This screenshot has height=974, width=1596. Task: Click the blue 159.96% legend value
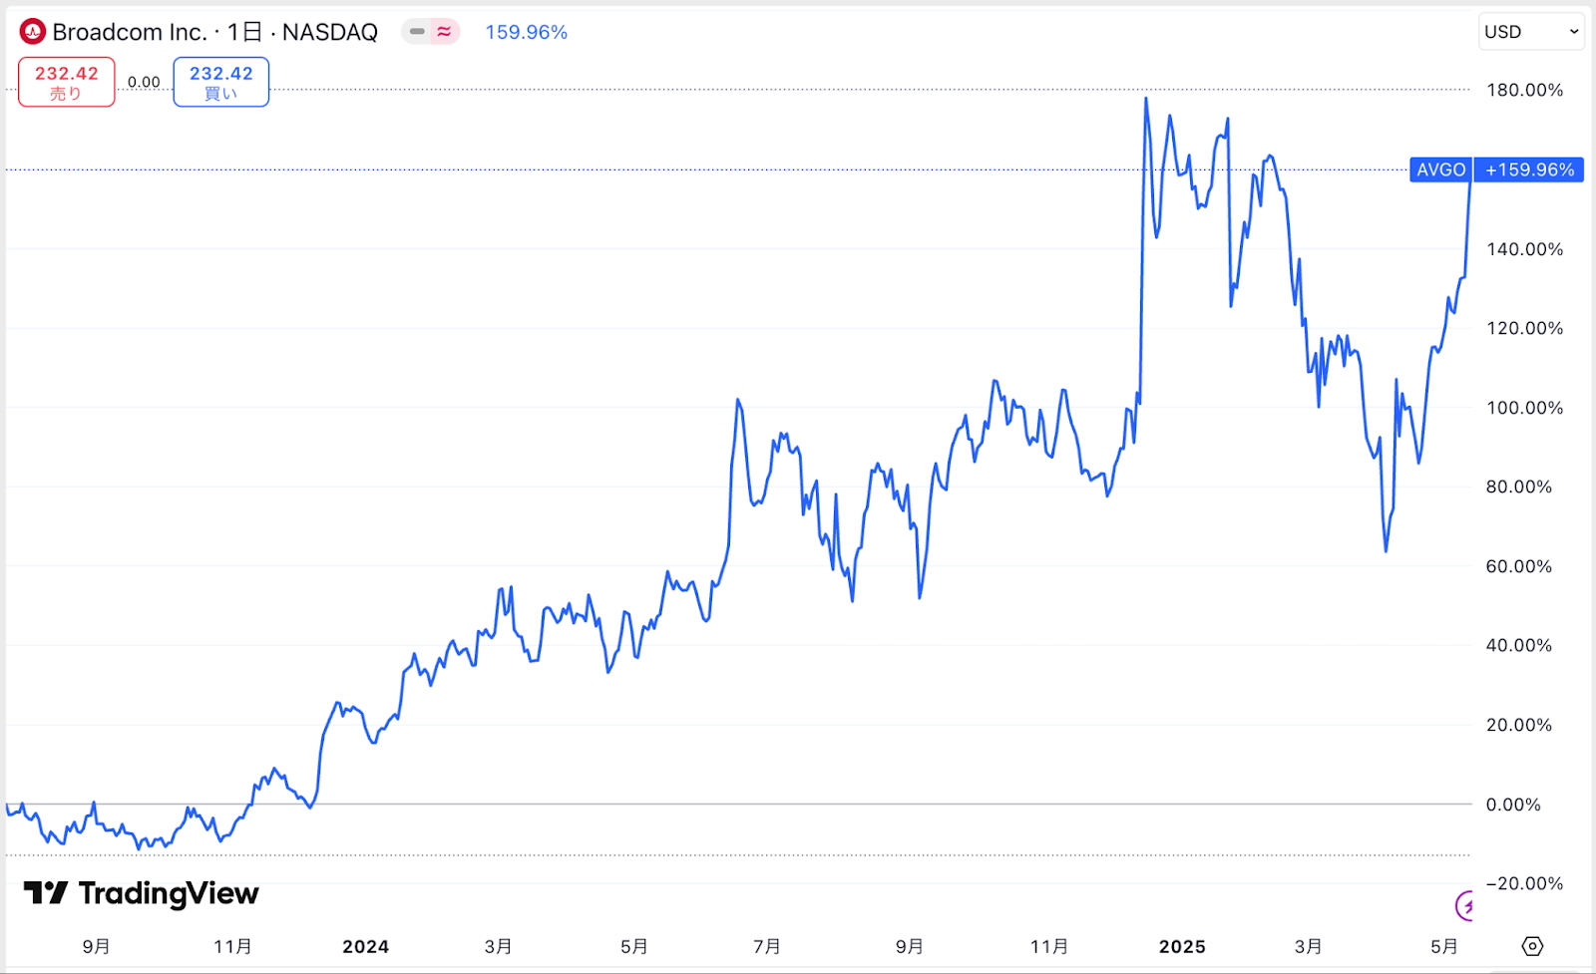[x=526, y=32]
